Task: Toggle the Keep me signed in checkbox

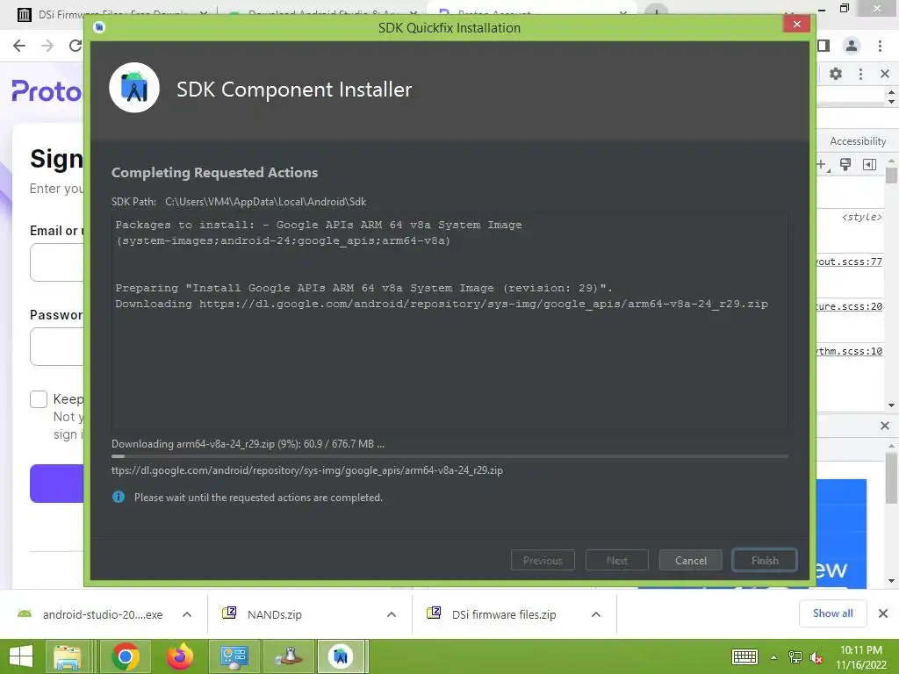Action: tap(39, 399)
